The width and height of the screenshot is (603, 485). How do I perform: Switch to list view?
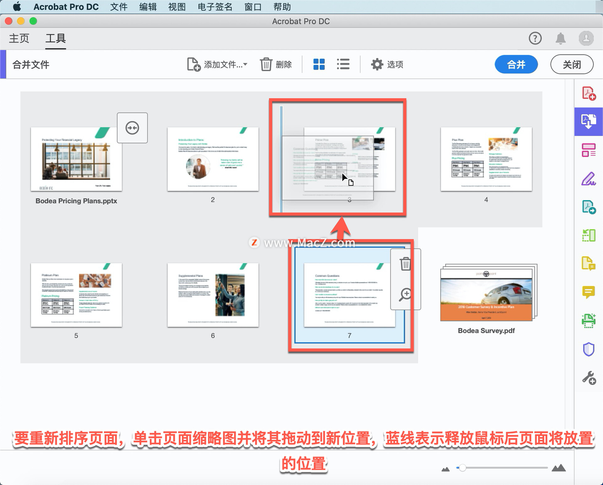[x=343, y=64]
